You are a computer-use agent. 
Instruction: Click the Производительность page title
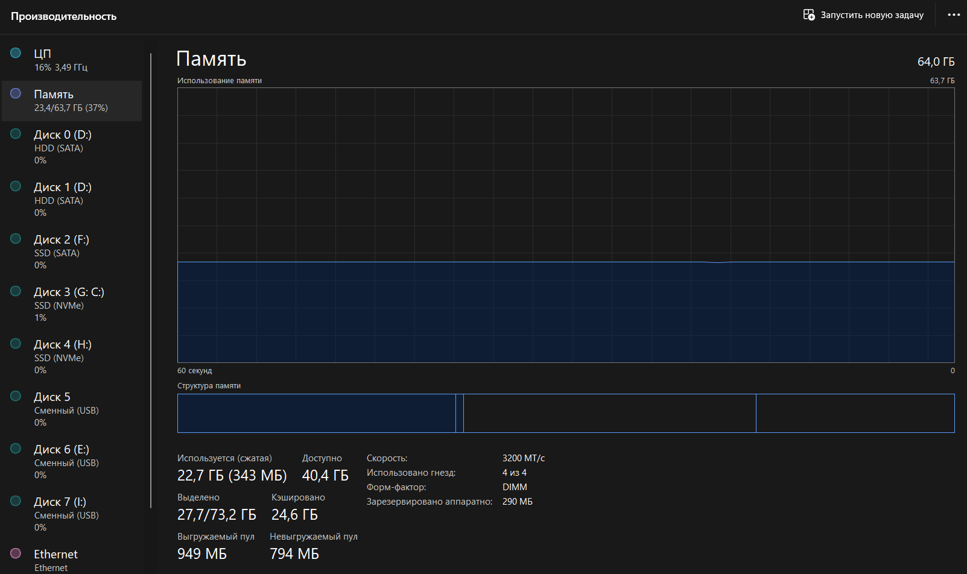(63, 16)
